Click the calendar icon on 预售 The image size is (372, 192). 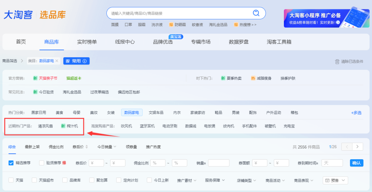tap(327, 180)
